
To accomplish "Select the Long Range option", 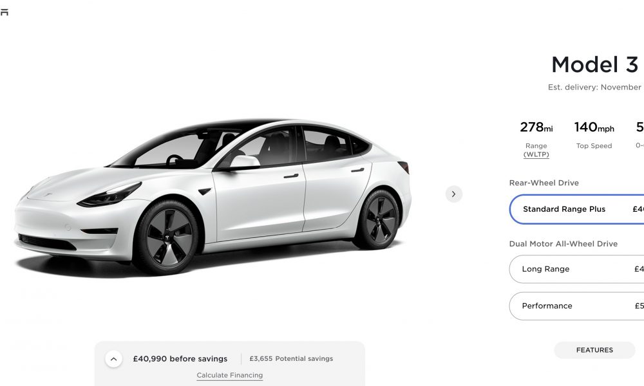I will 576,269.
